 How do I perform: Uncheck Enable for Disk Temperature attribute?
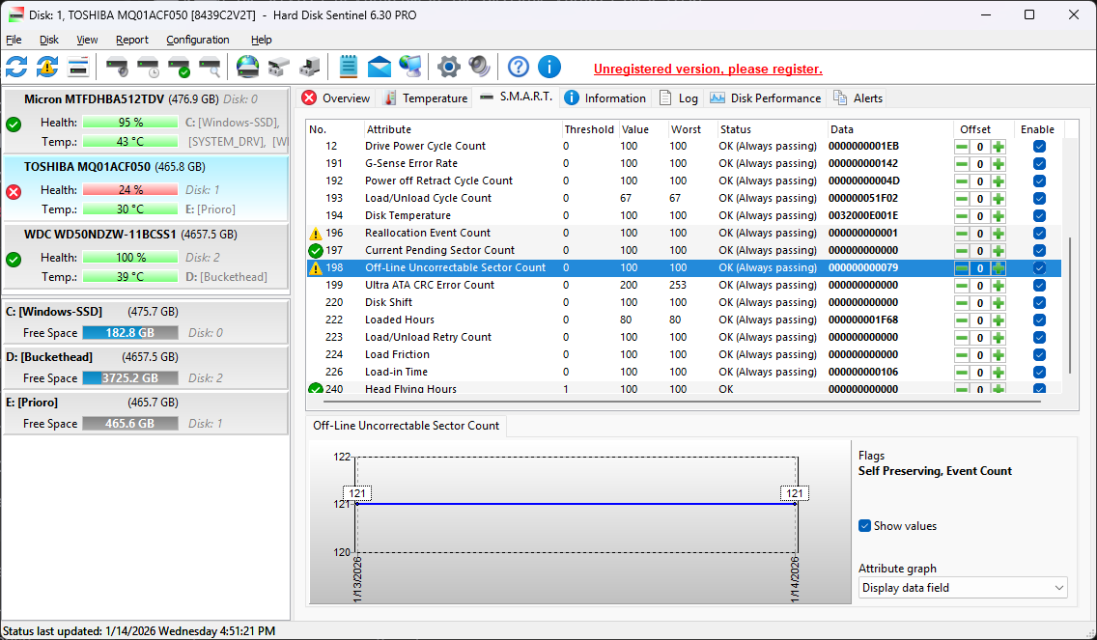[x=1039, y=215]
